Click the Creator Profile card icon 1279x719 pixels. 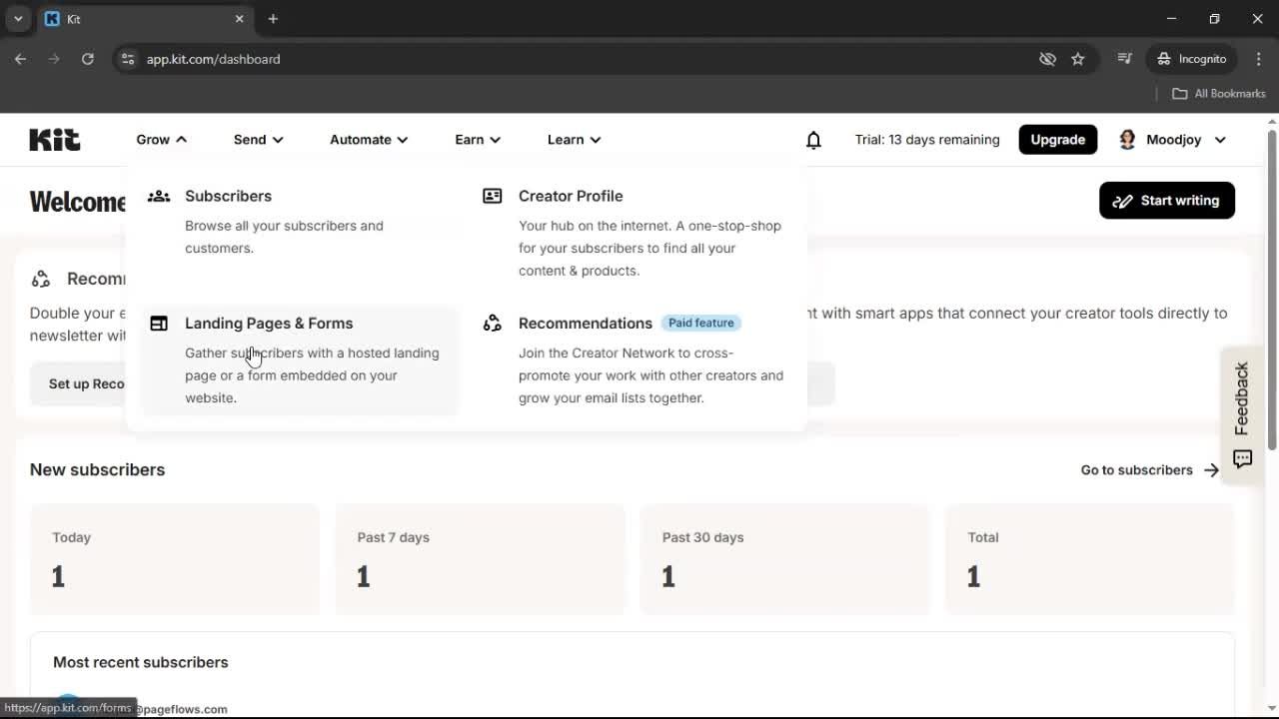(x=492, y=196)
